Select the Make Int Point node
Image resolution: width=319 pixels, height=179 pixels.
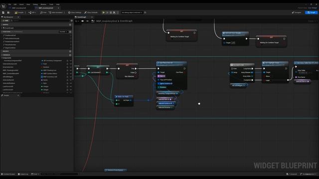(124, 100)
